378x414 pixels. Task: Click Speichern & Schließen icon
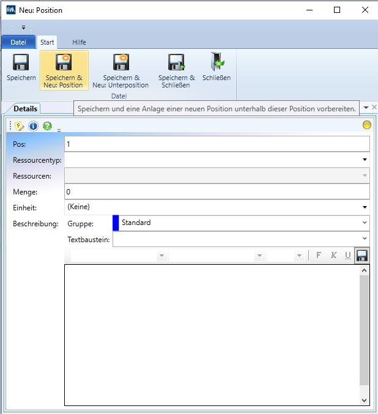tap(176, 63)
